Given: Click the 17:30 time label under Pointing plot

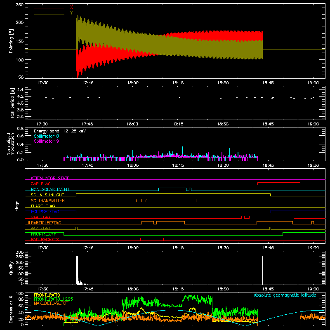Looking at the screenshot, I should click(x=43, y=83).
